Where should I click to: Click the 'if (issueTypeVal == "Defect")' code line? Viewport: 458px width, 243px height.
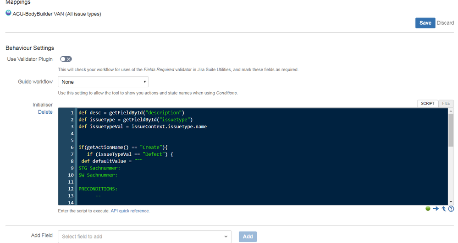(x=130, y=154)
